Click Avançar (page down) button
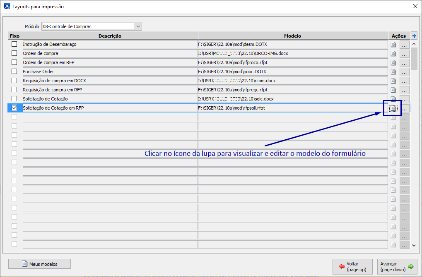The width and height of the screenshot is (422, 277). pyautogui.click(x=397, y=267)
